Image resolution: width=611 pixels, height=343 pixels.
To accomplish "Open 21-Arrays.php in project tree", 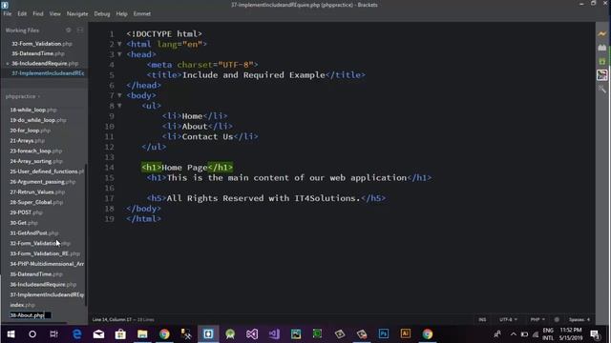I will 28,141.
